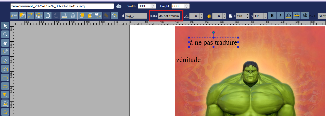Image resolution: width=326 pixels, height=116 pixels.
Task: Activate the Zoom magnifier tool
Action: click(x=5, y=34)
